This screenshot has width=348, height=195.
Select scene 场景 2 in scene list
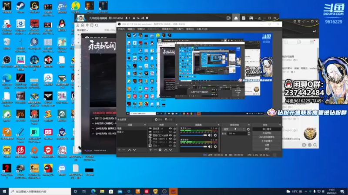[132, 132]
